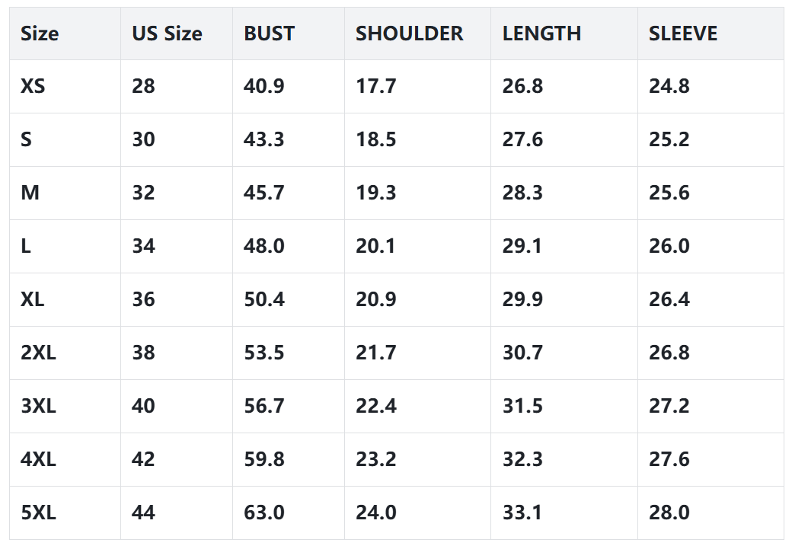Click US Size 34 cell
792x546 pixels.
coord(143,246)
